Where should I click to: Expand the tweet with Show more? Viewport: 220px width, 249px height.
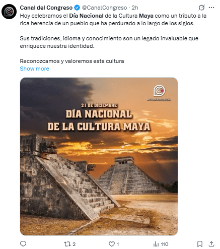click(34, 69)
